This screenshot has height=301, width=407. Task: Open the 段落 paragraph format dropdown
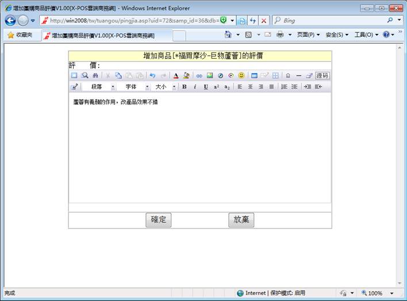coord(99,87)
